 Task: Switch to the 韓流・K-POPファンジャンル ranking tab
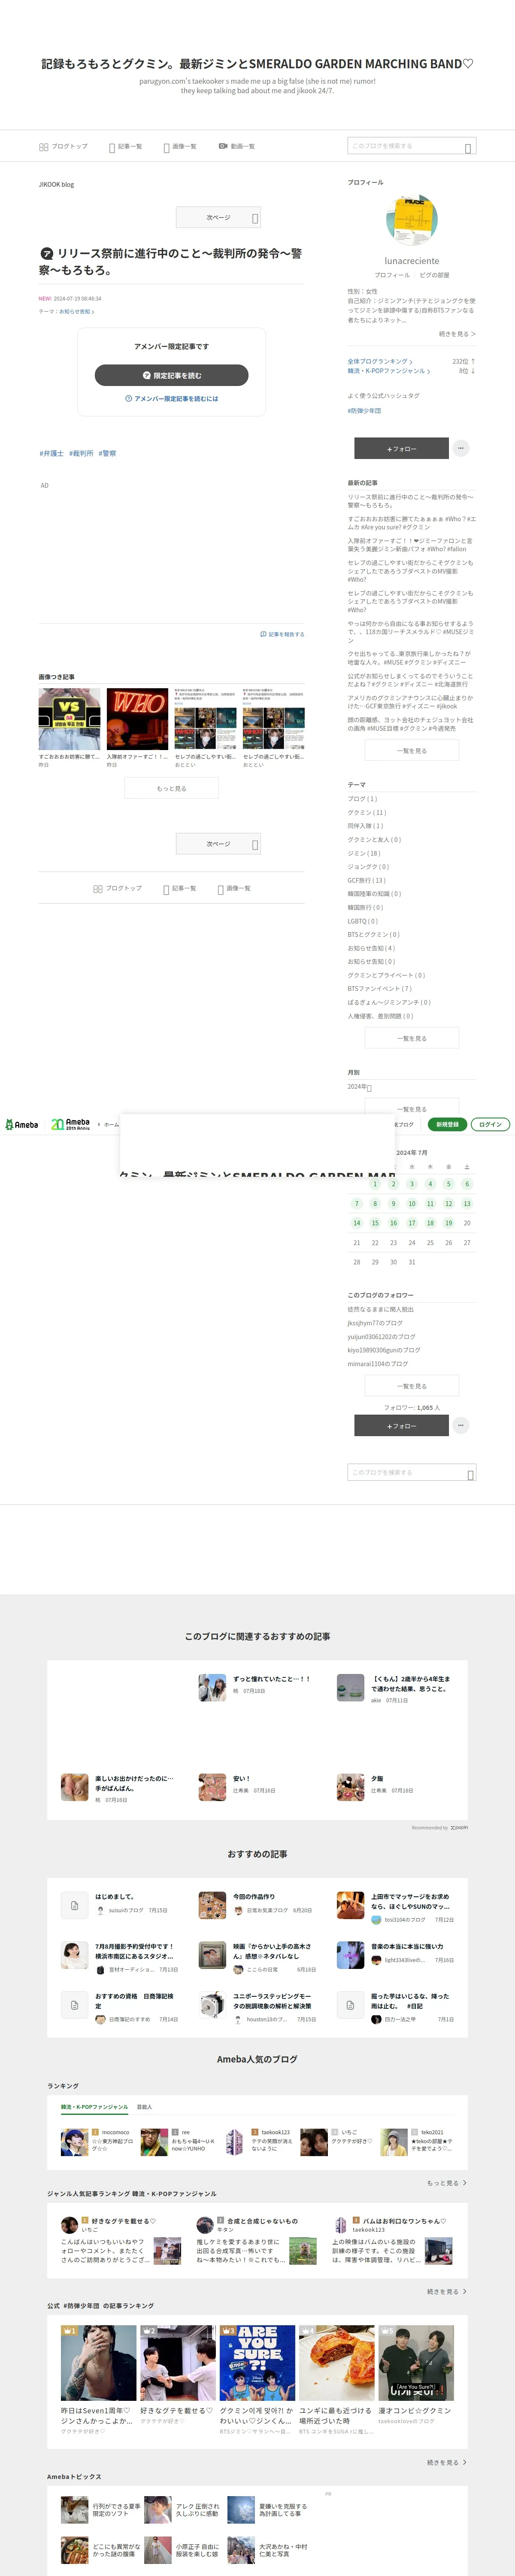click(94, 2107)
